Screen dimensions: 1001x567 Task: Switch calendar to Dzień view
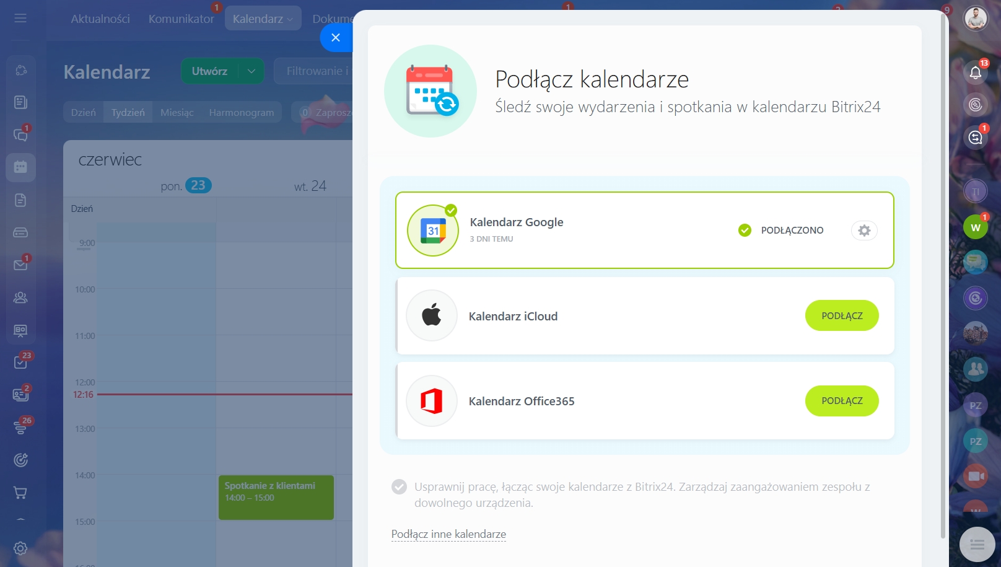[84, 112]
